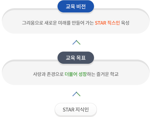Click the word 육성 after STAR 직스인
The image size is (151, 117).
(x=125, y=23)
